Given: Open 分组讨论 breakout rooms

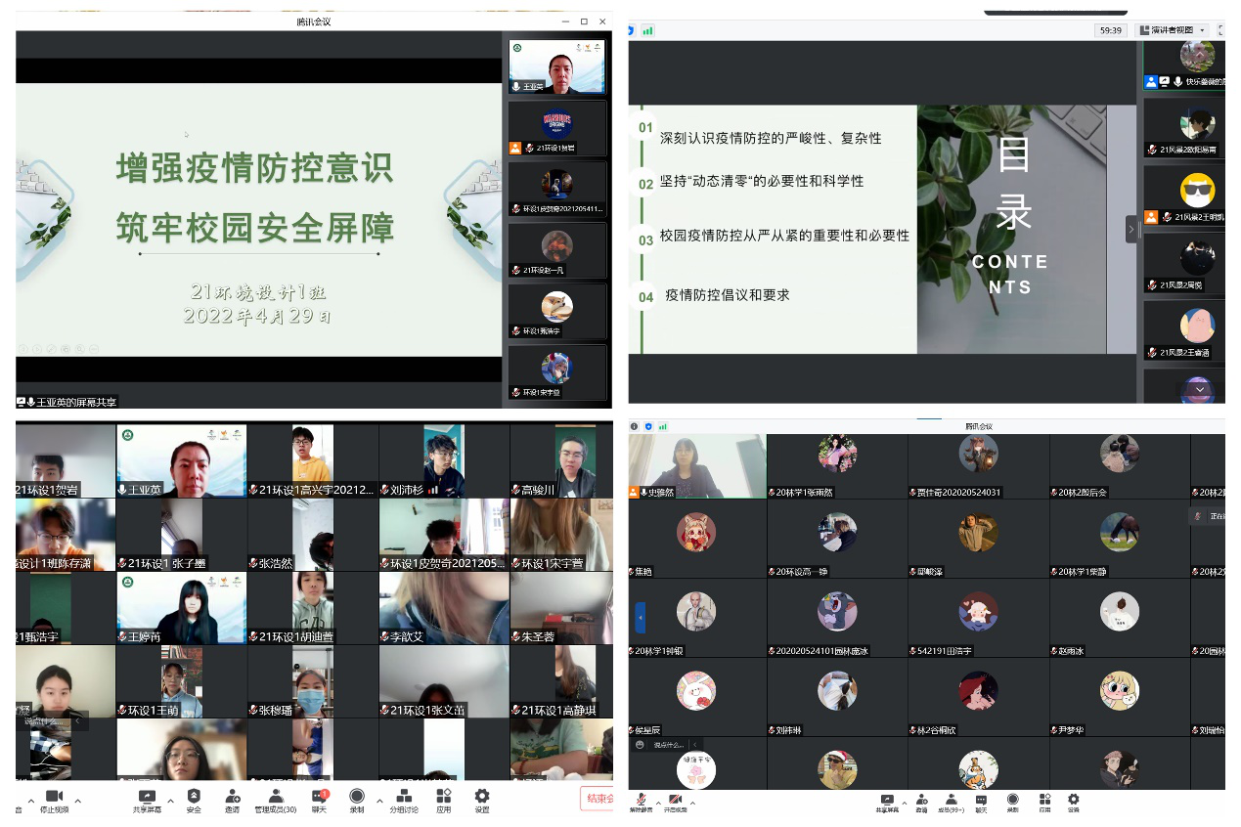Looking at the screenshot, I should (403, 801).
